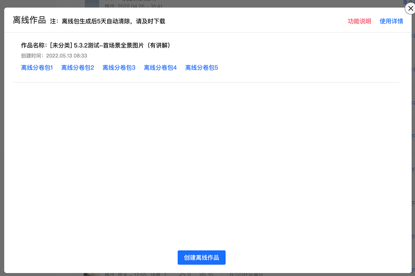Image resolution: width=415 pixels, height=276 pixels.
Task: Toggle the 在720社区展示 checkbox at bottom
Action: 227,274
